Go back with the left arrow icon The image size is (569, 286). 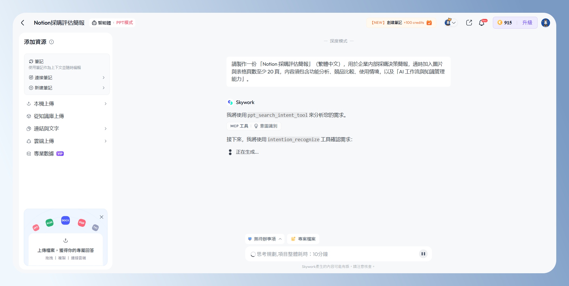pos(23,23)
